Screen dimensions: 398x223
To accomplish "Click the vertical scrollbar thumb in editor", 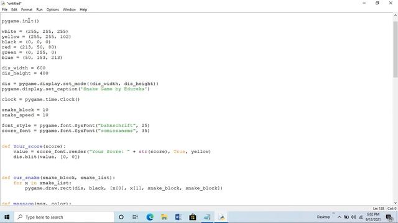I will [396, 50].
